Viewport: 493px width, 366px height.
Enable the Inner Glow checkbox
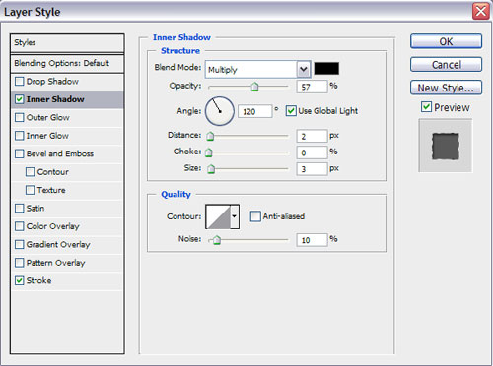pos(20,136)
